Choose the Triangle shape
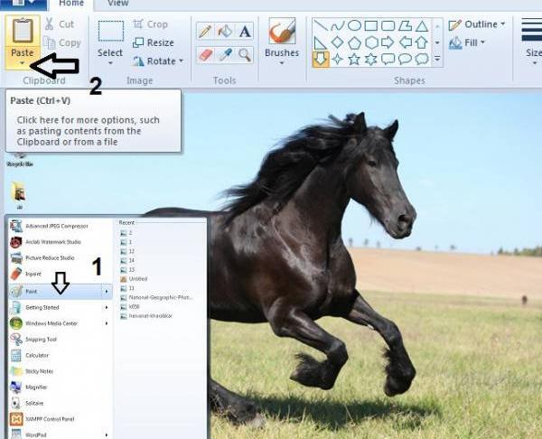 (422, 25)
